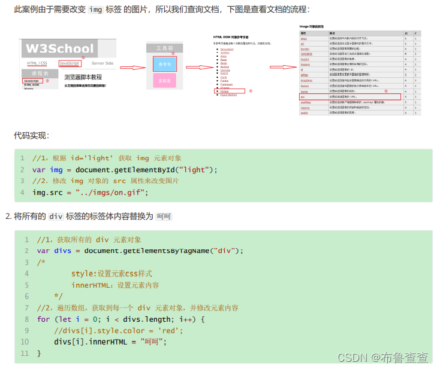Click comment line '//1, 获取所有的 div 元素对象'
This screenshot has width=437, height=369.
(89, 240)
